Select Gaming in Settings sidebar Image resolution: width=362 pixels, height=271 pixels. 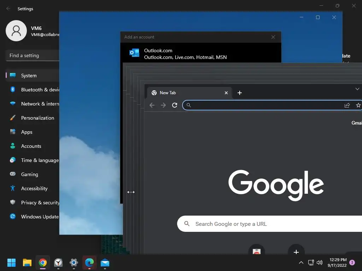(x=33, y=174)
